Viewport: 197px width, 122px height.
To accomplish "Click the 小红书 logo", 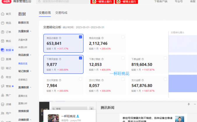I will (x=6, y=1).
